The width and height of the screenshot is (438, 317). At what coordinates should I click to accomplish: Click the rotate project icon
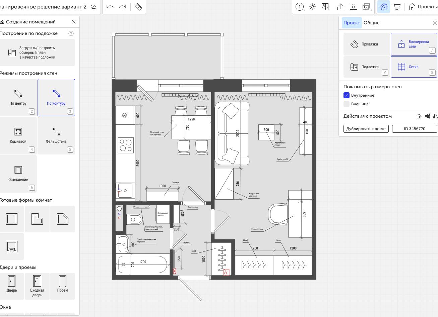(419, 116)
